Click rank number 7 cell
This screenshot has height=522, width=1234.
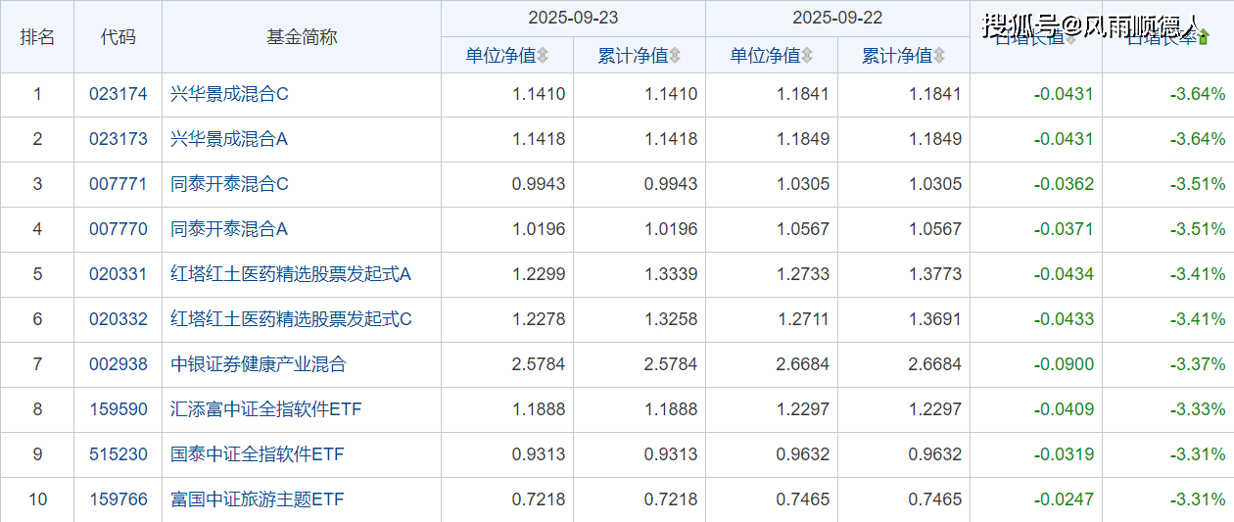37,364
